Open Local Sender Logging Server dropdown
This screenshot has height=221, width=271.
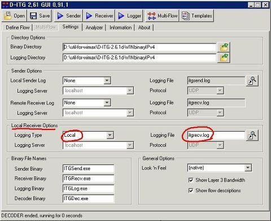130,90
